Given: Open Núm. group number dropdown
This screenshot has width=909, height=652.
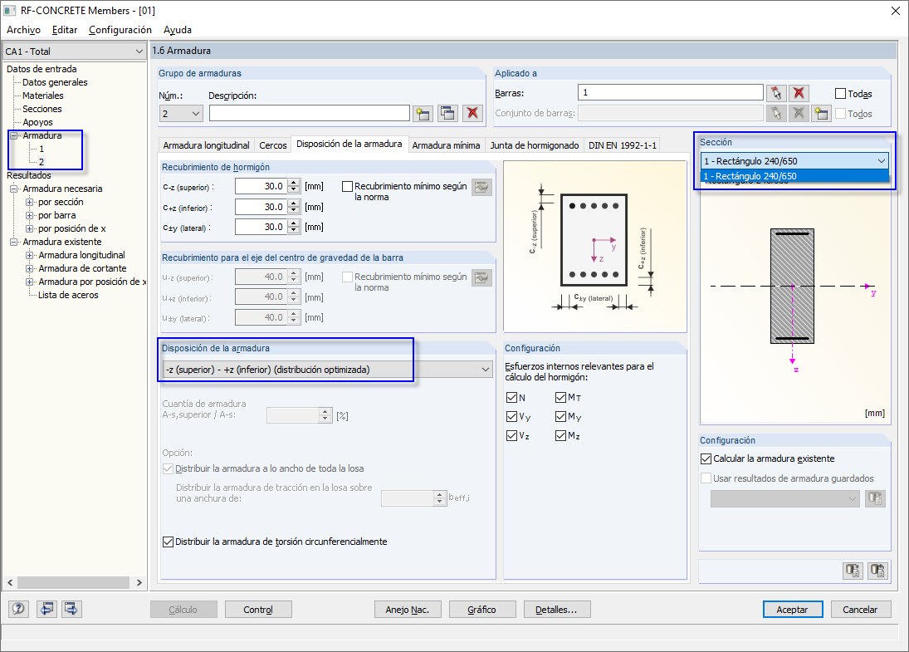Looking at the screenshot, I should (181, 113).
